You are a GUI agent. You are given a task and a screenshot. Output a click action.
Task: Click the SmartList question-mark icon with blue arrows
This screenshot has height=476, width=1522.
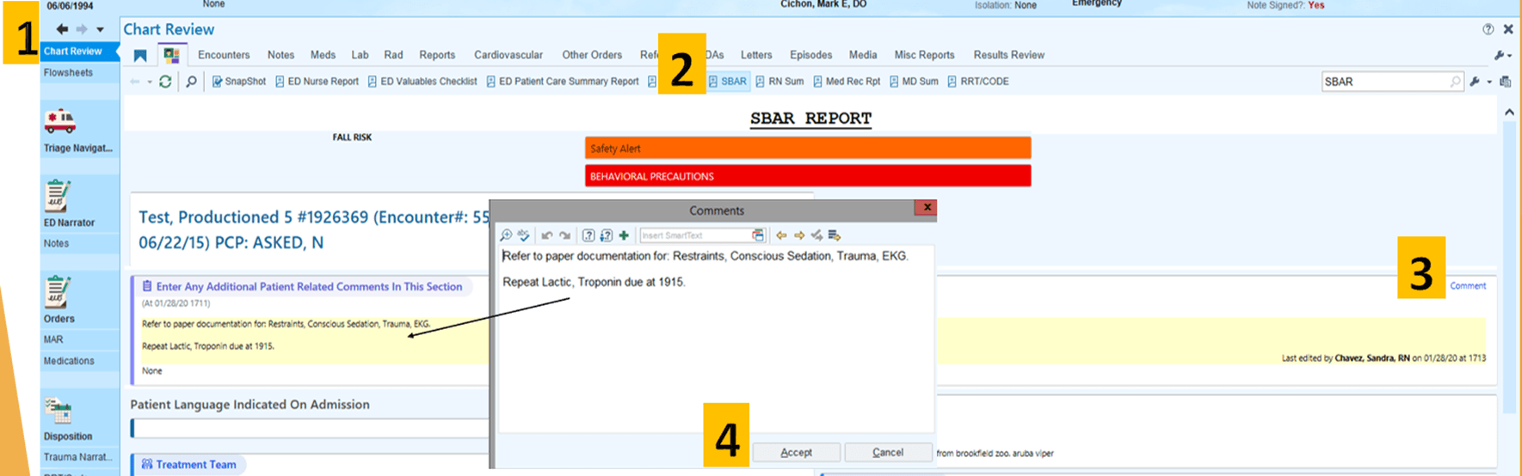(606, 235)
